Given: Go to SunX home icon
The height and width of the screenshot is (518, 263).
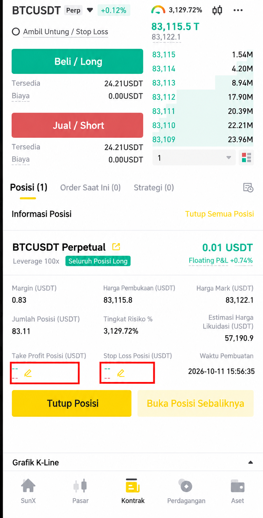Looking at the screenshot, I should pyautogui.click(x=28, y=491).
